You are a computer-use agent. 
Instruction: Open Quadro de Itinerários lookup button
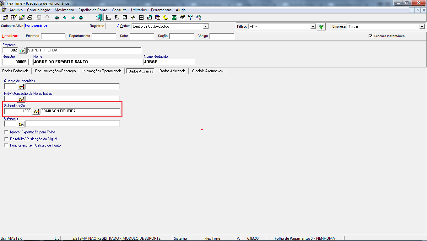(x=21, y=87)
